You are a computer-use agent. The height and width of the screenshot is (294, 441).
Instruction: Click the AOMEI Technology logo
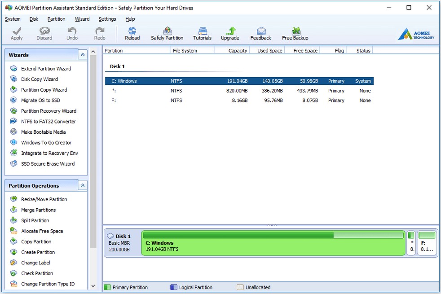click(416, 34)
